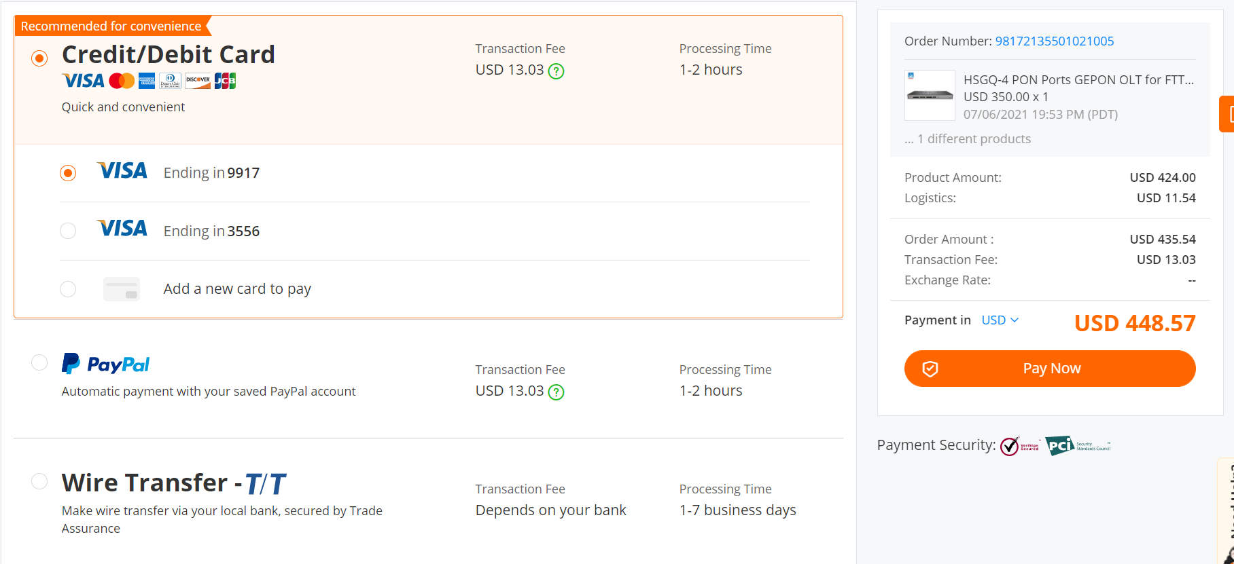
Task: Click the Mastercard logo under Credit/Debit Card
Action: pos(122,81)
